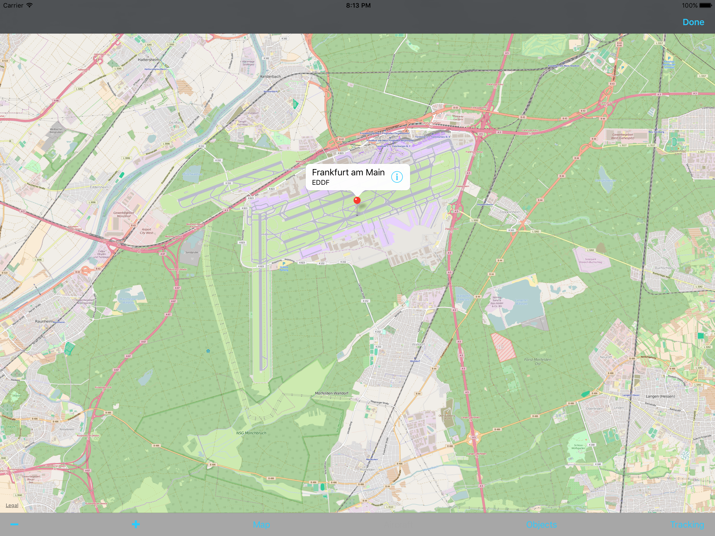The height and width of the screenshot is (536, 715).
Task: Open the info icon for Frankfurt am Main
Action: click(x=396, y=177)
